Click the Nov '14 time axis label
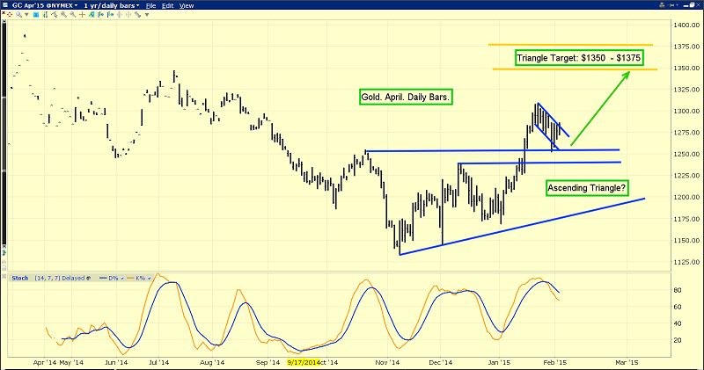This screenshot has height=370, width=704. (x=387, y=362)
